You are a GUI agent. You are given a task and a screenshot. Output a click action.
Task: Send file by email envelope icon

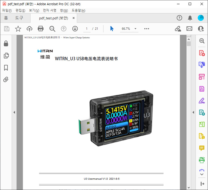(189, 29)
